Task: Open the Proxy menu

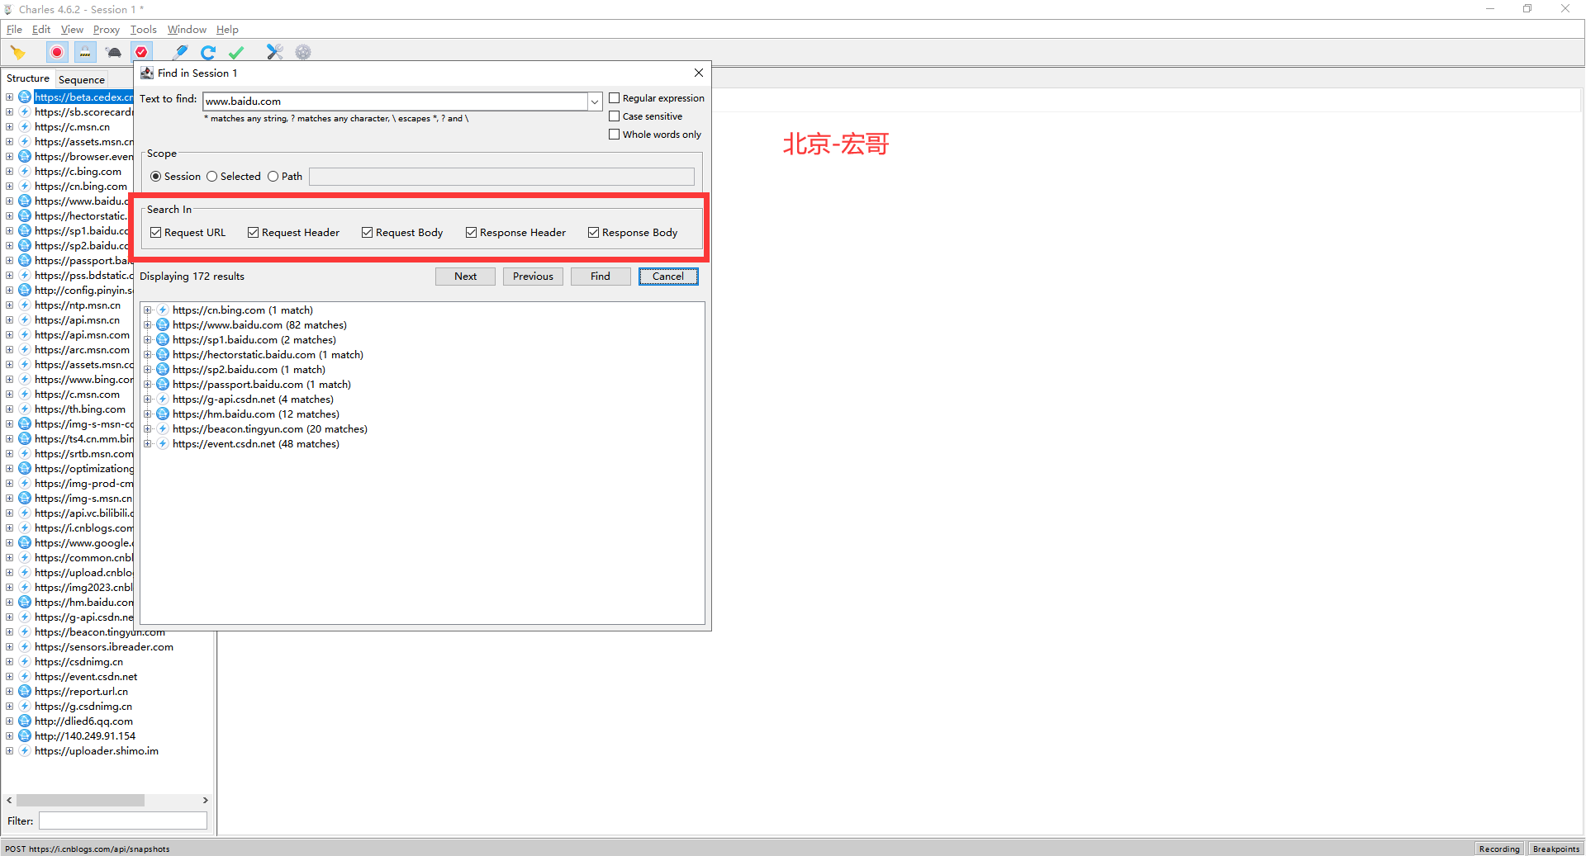Action: pos(107,30)
